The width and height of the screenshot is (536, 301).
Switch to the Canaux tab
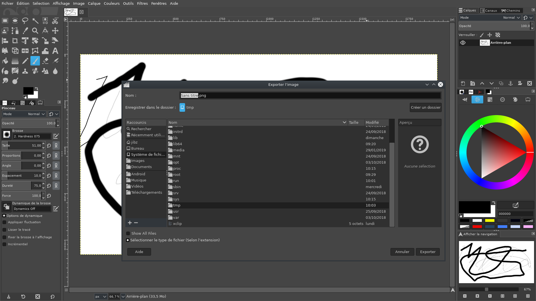(489, 11)
